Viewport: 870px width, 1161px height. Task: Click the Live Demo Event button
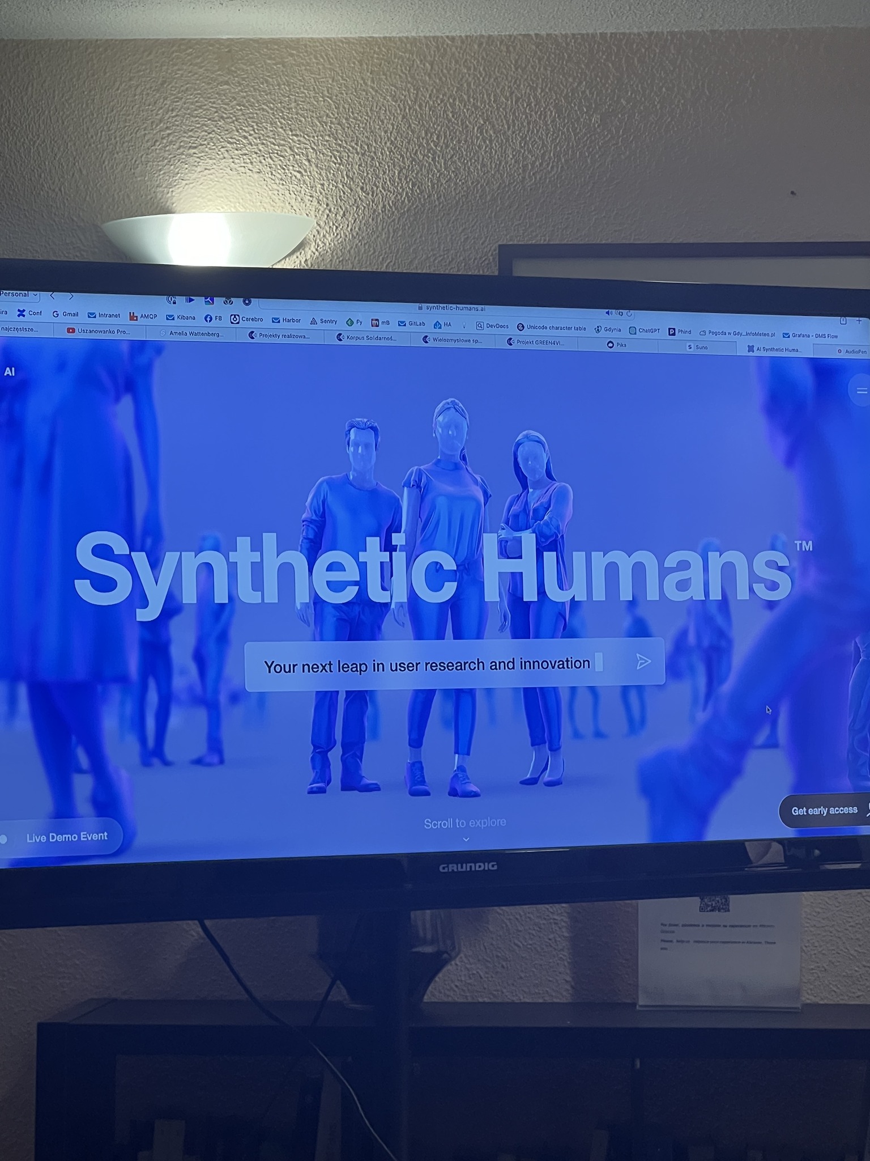pyautogui.click(x=66, y=837)
